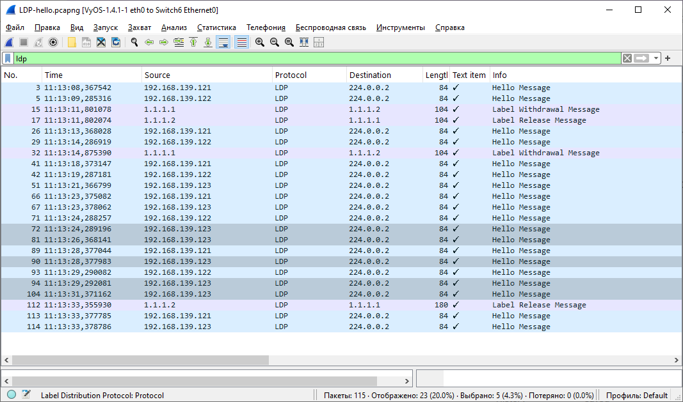Open the Статистика menu
This screenshot has width=683, height=402.
tap(216, 27)
